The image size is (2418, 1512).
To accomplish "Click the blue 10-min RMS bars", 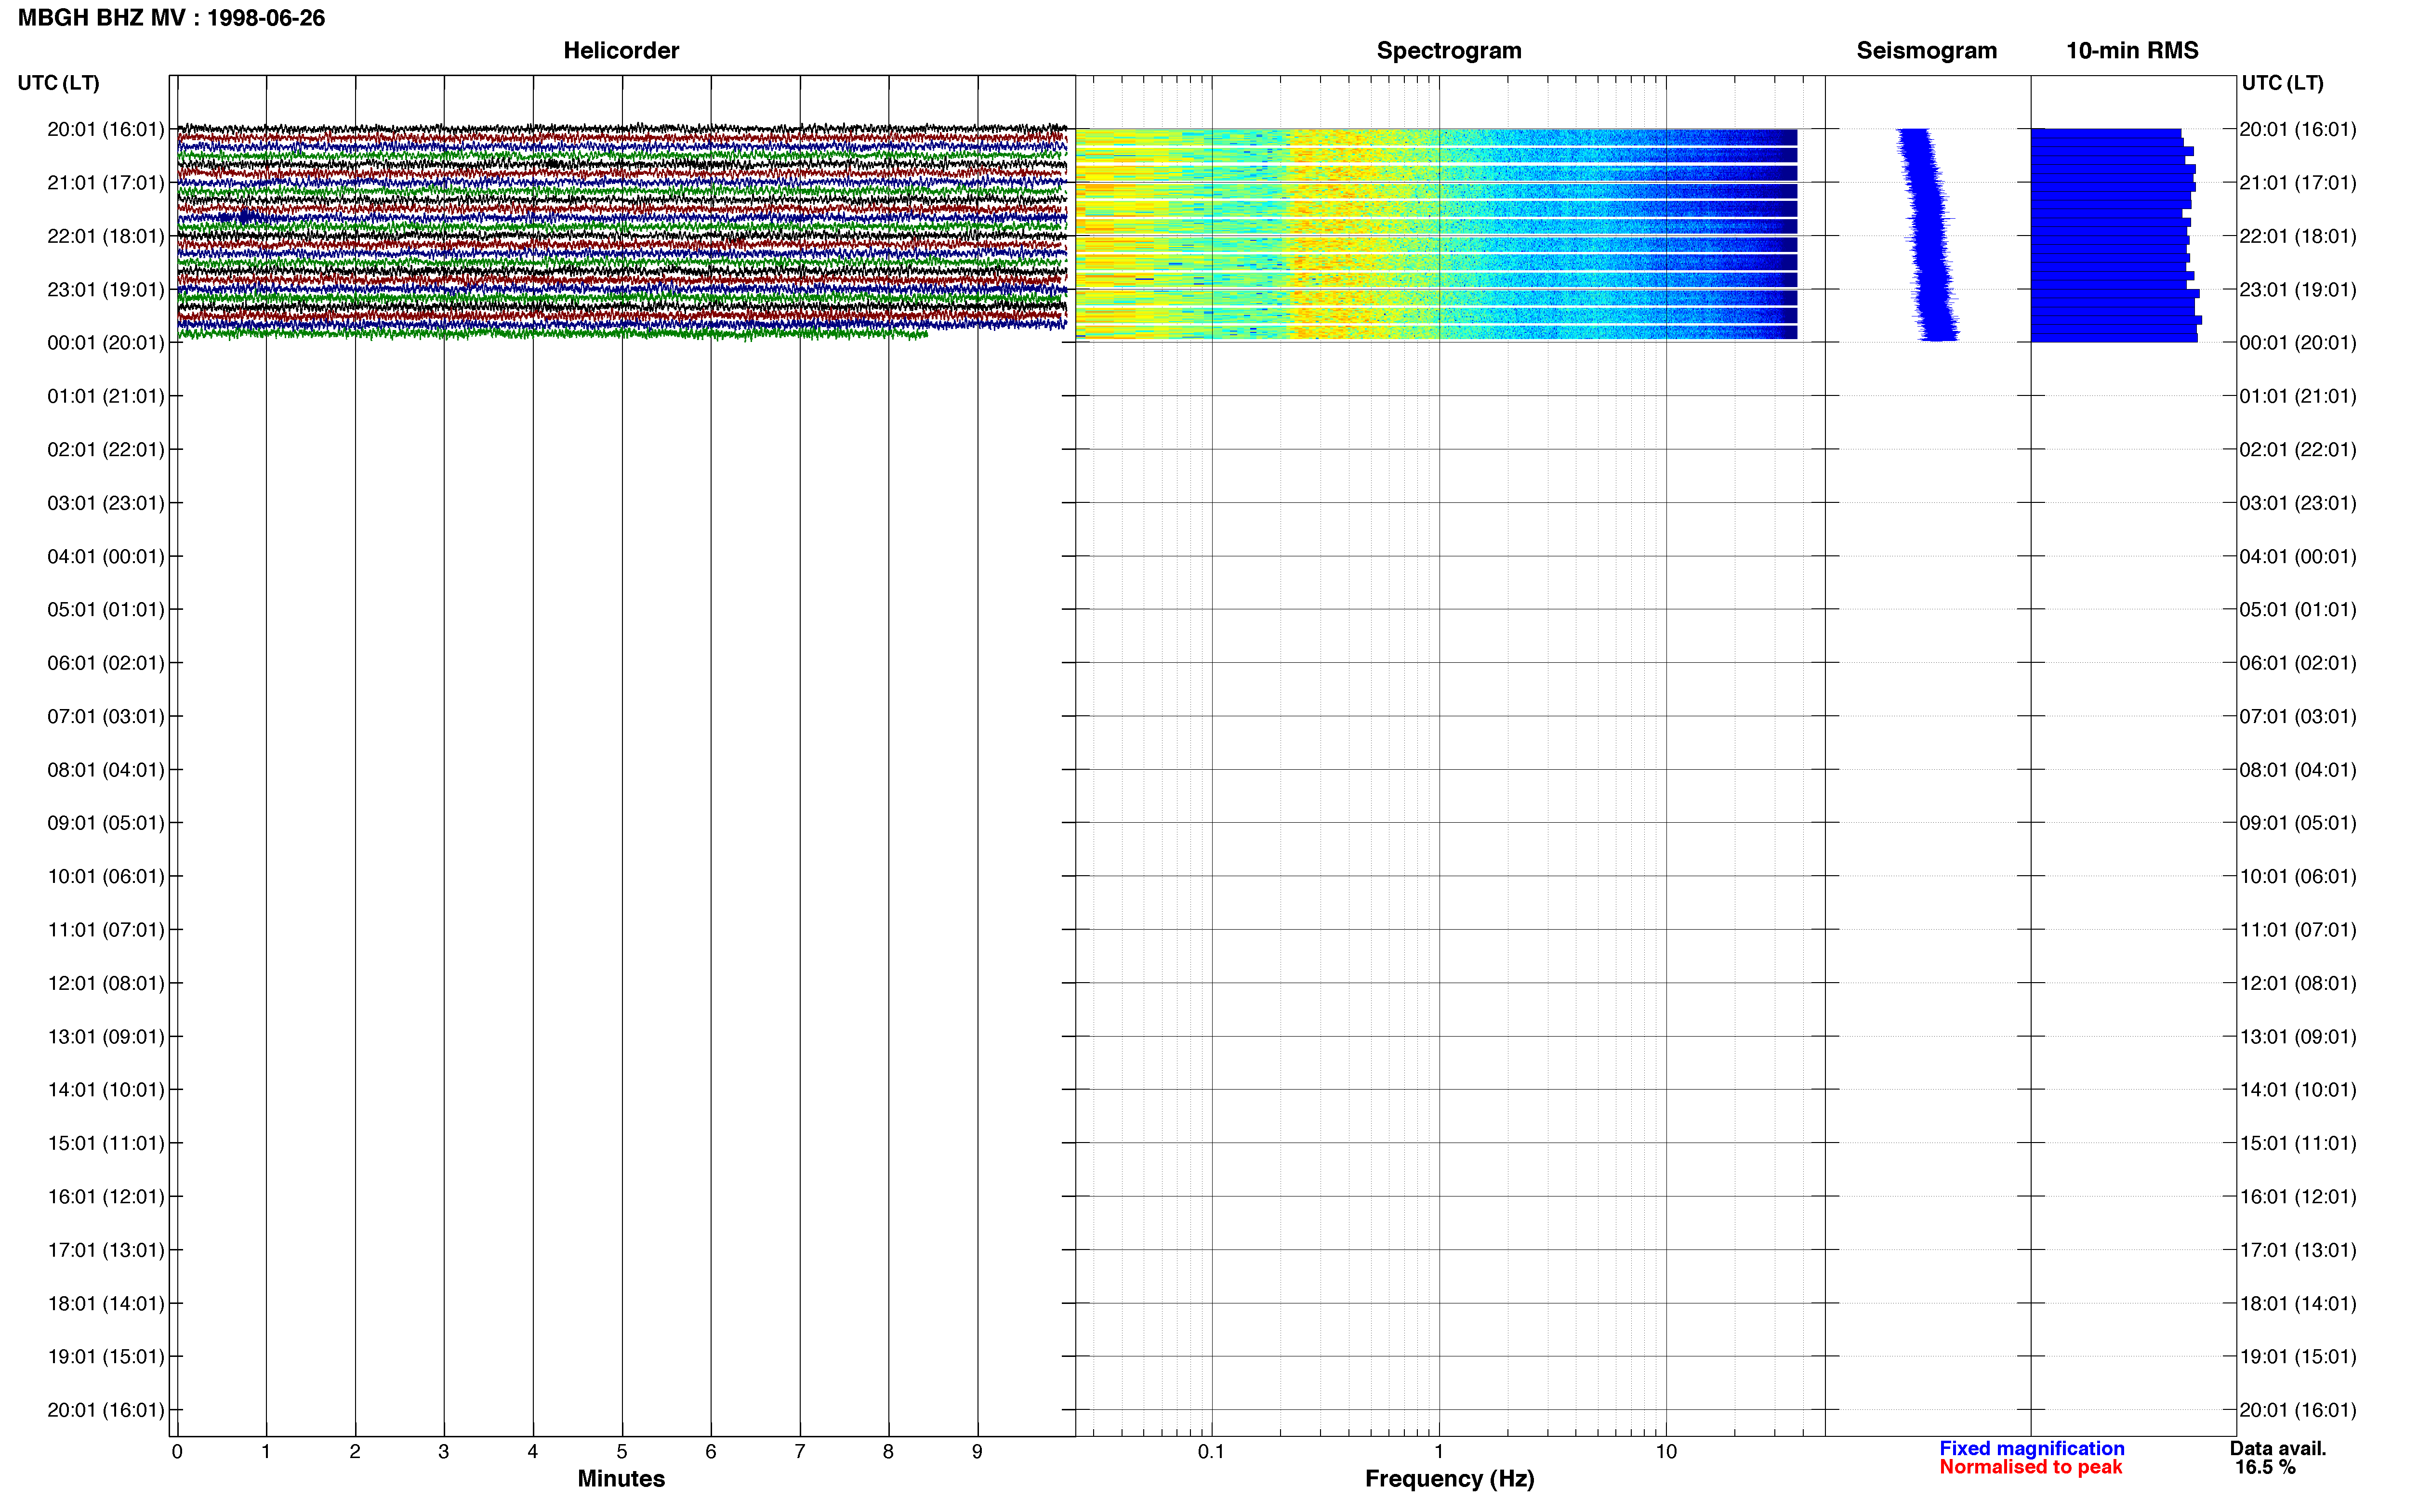I will coord(2116,235).
